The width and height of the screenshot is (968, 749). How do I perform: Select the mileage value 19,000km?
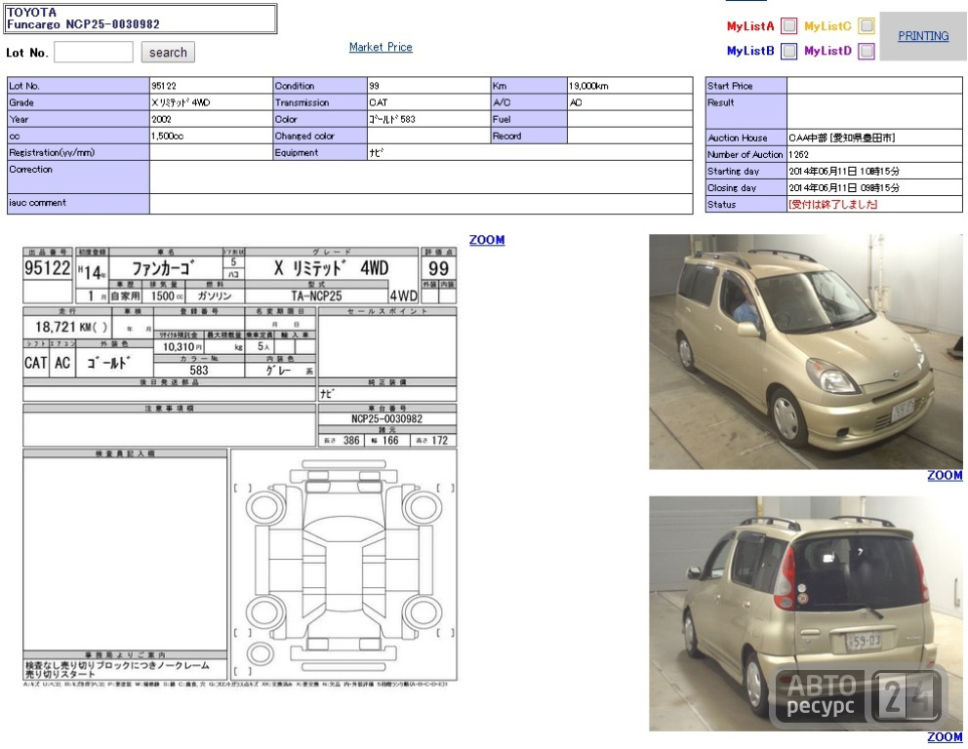(x=588, y=86)
